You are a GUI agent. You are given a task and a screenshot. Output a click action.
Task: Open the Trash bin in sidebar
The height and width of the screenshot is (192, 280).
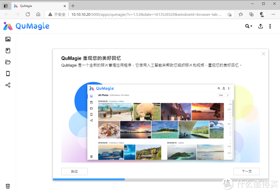click(x=8, y=186)
